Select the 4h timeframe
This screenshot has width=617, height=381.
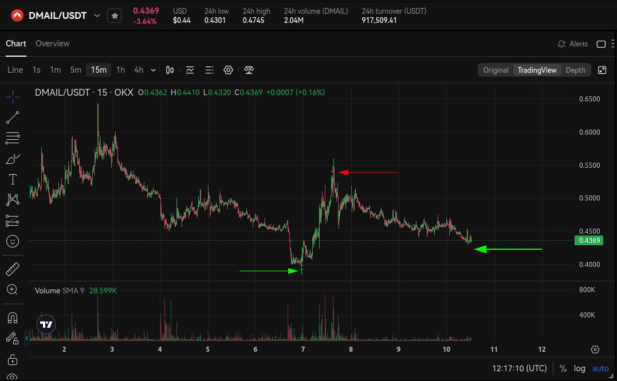point(139,70)
